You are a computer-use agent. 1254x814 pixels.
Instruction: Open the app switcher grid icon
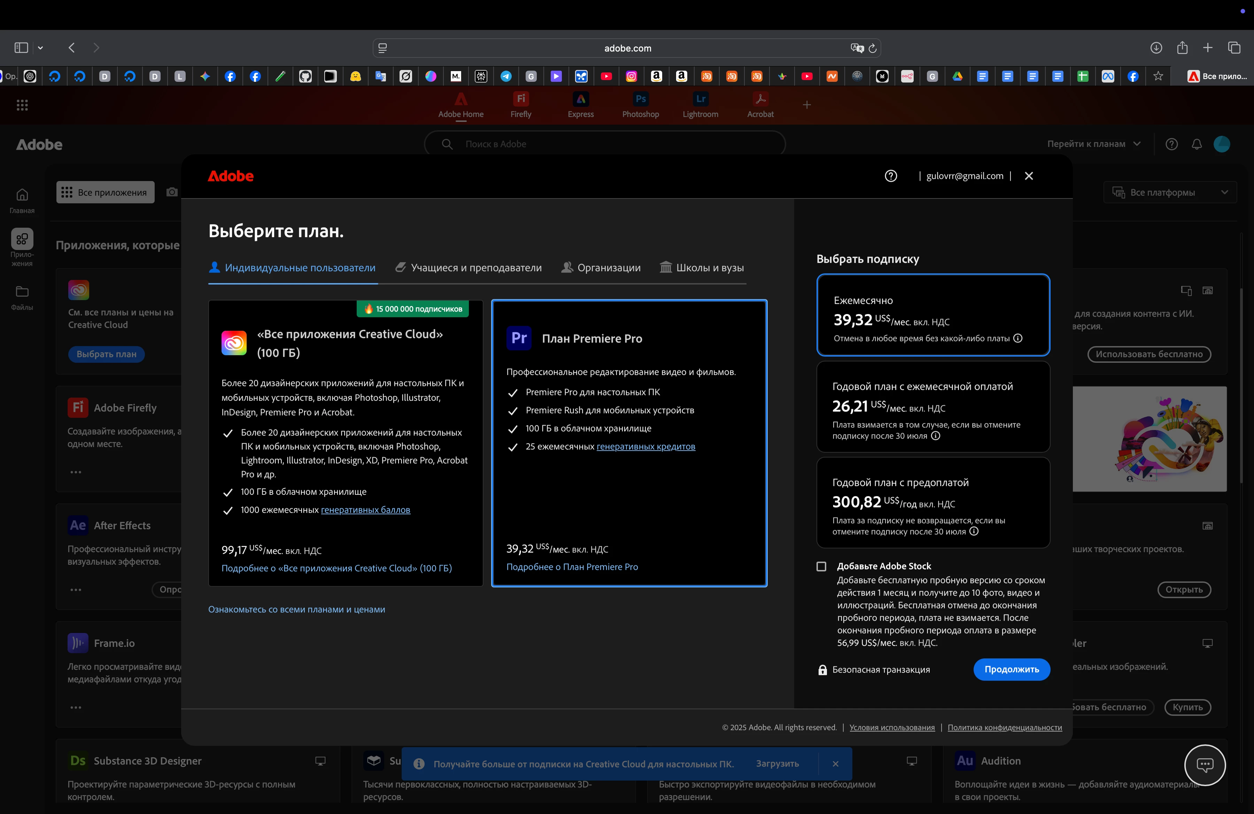tap(22, 105)
